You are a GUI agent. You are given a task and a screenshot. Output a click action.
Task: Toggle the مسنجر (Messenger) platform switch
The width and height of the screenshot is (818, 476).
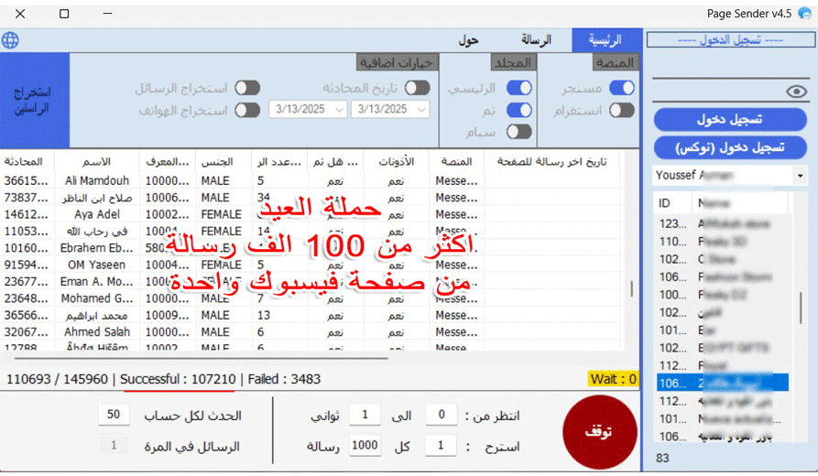622,88
